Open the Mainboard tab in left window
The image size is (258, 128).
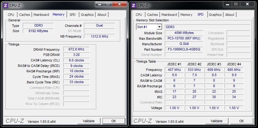point(41,15)
